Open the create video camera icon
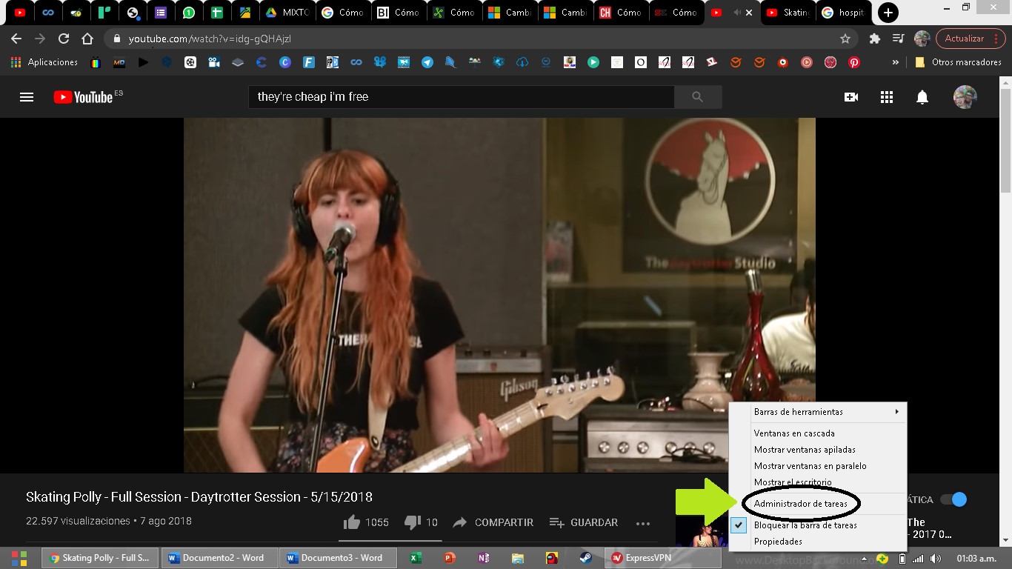 [x=850, y=97]
